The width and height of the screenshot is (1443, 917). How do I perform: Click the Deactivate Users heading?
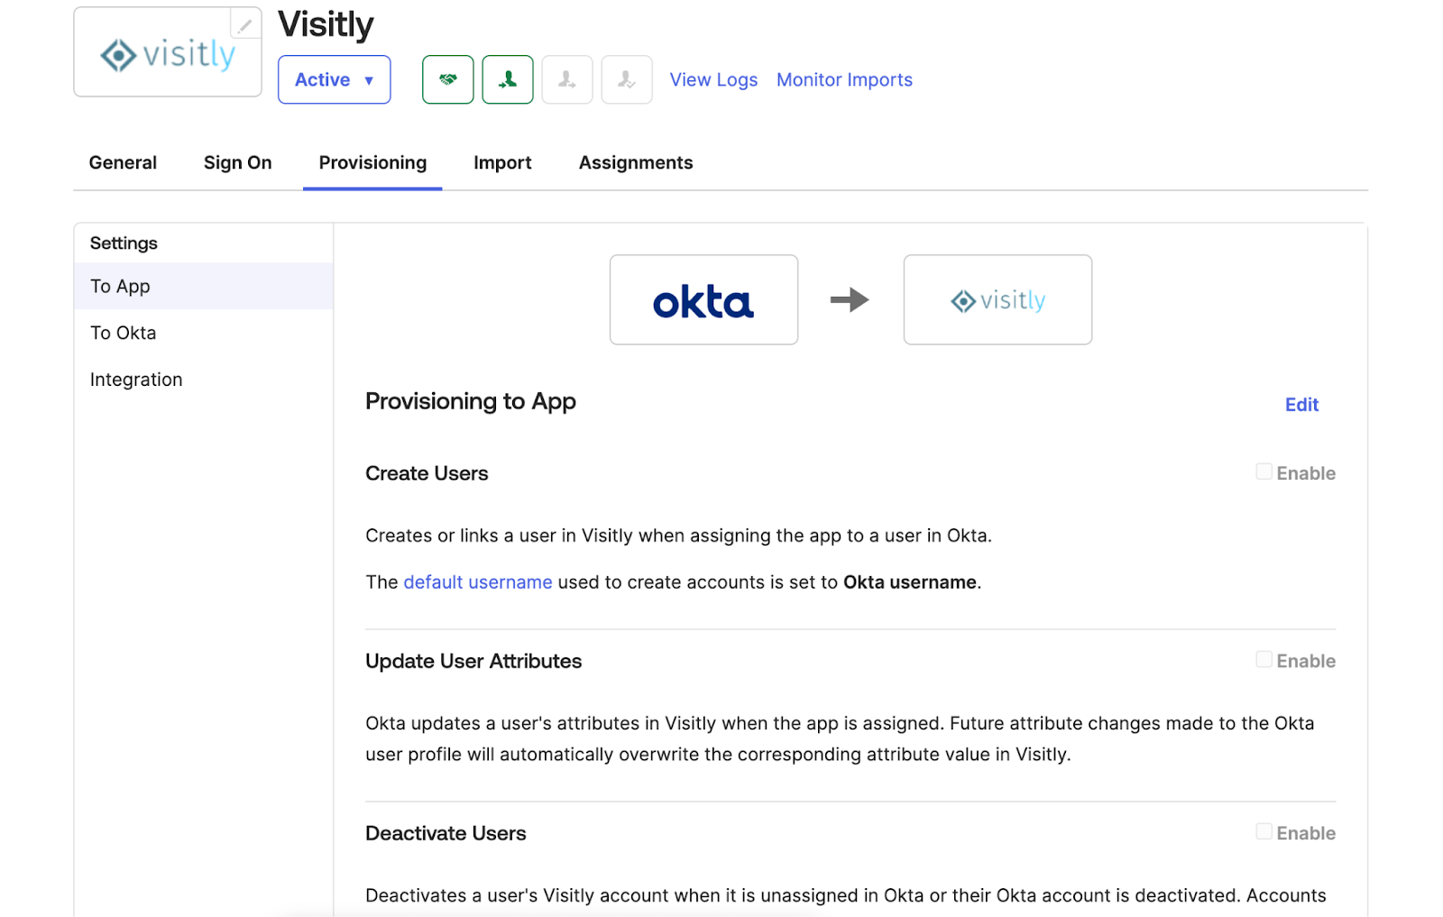446,833
